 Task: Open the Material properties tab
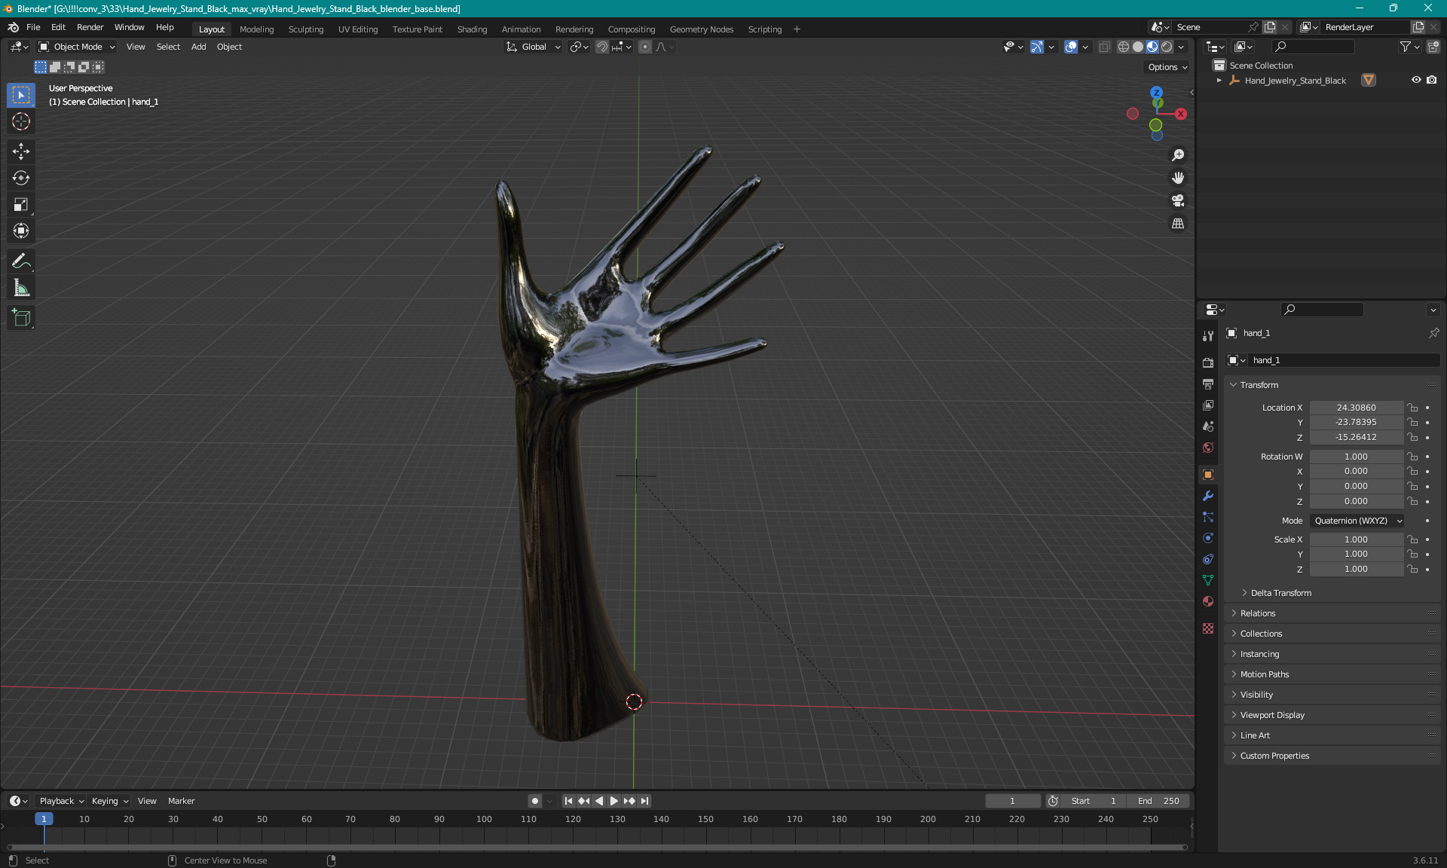click(1208, 601)
